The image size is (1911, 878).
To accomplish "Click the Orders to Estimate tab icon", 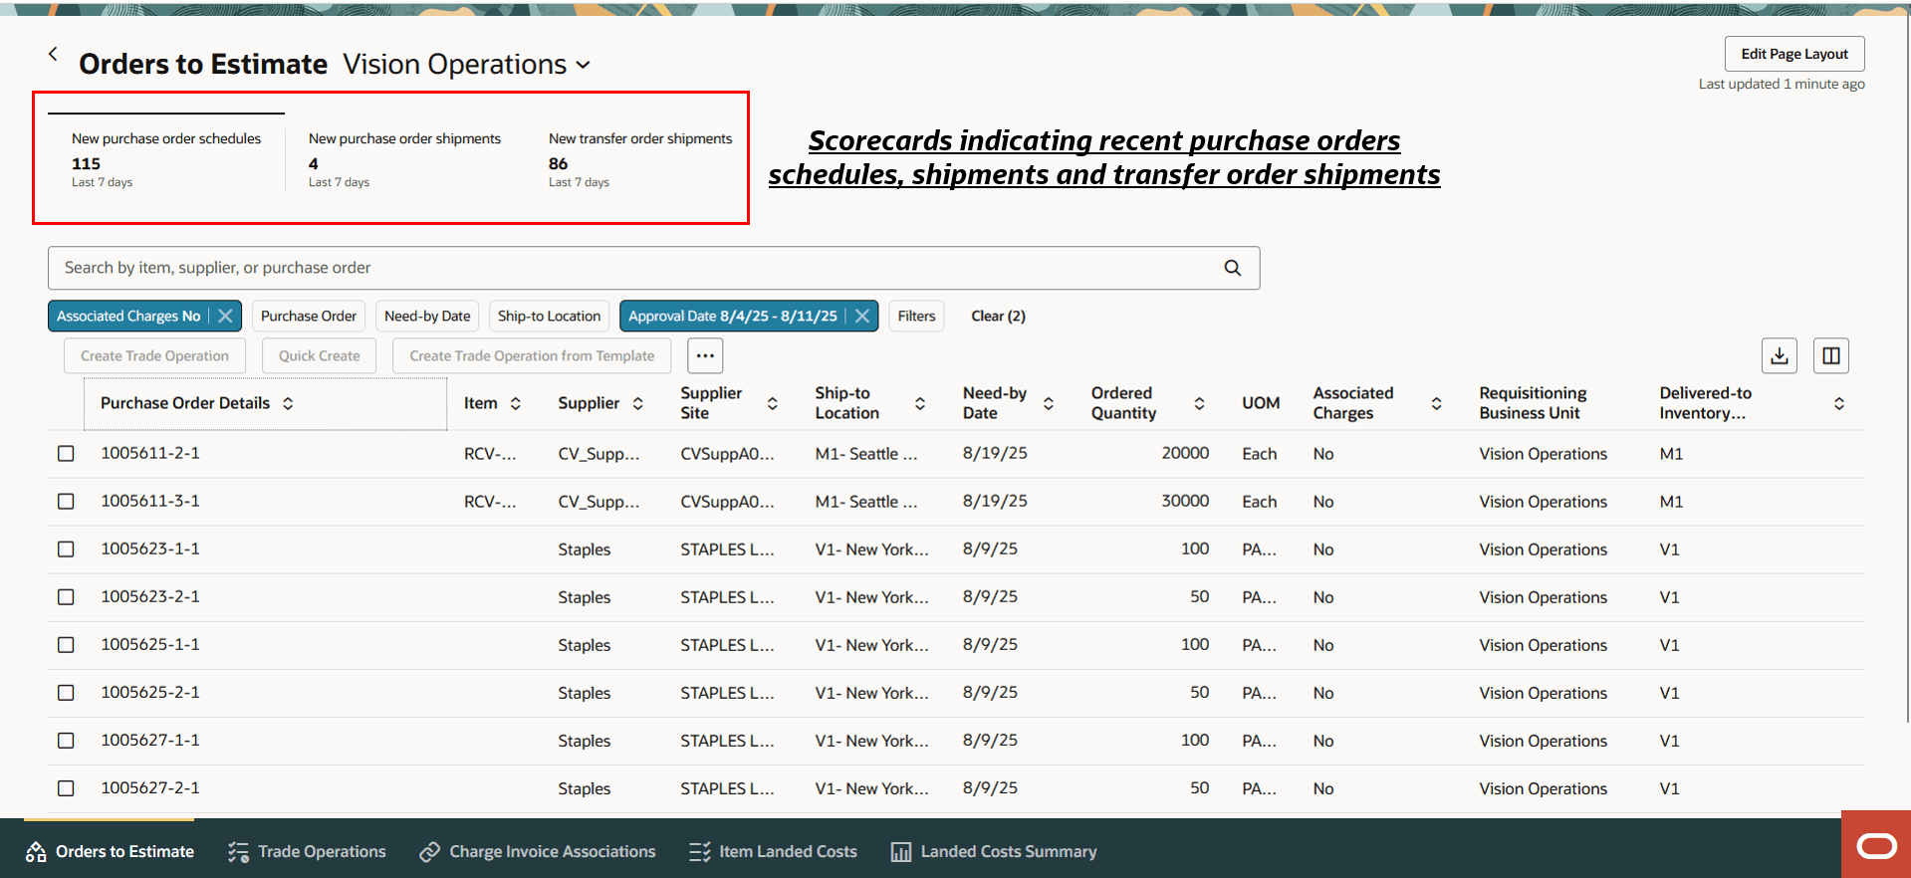I will click(36, 851).
